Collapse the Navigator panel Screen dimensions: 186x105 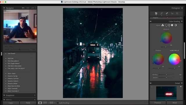click(4, 8)
